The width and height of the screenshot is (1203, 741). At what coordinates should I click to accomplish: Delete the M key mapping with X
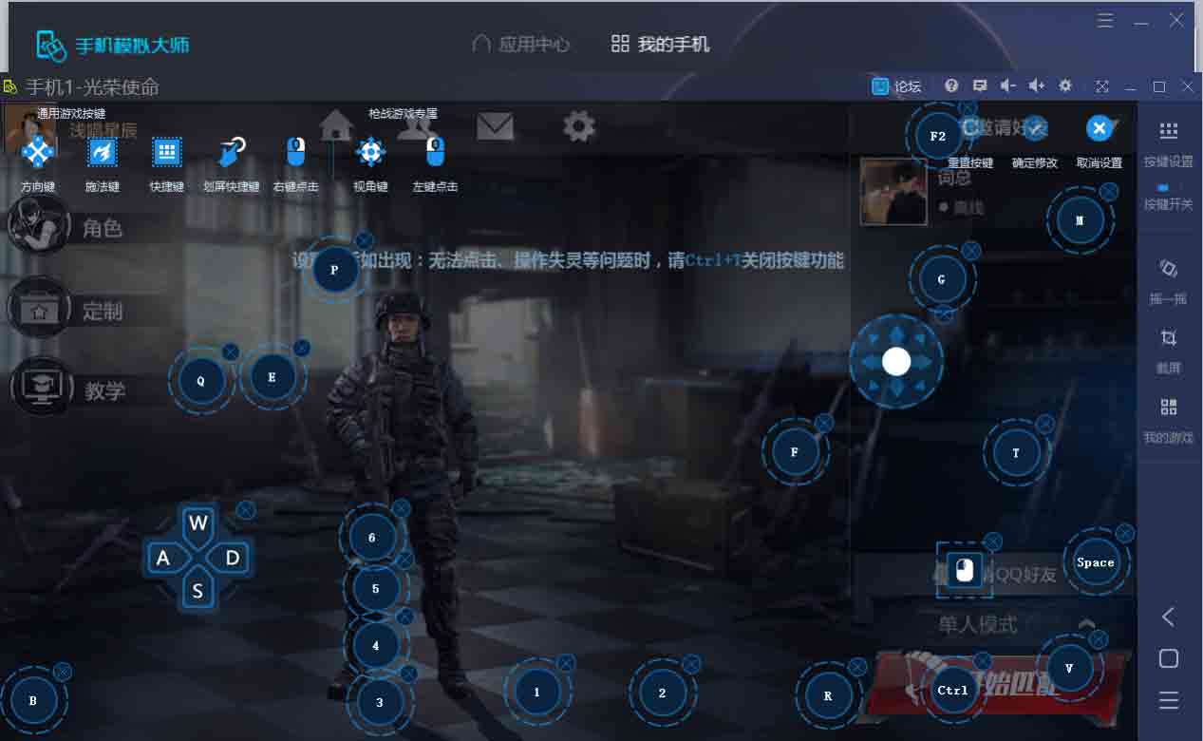coord(1108,191)
